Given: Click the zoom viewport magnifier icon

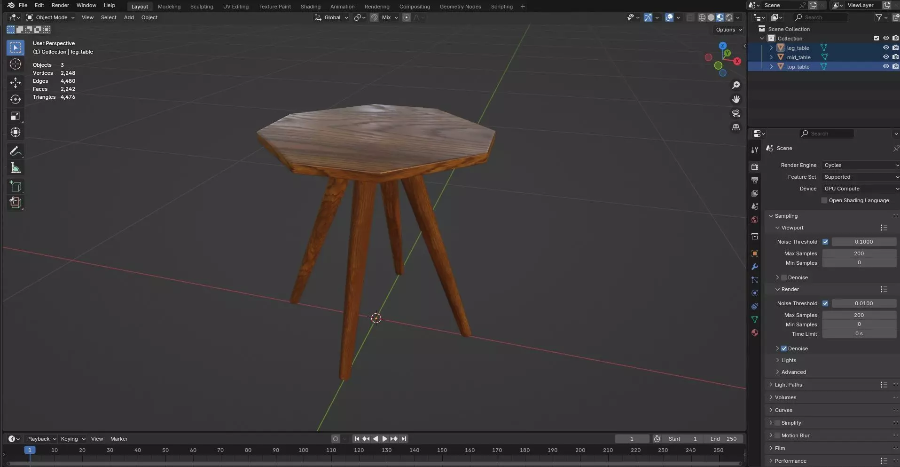Looking at the screenshot, I should 736,85.
